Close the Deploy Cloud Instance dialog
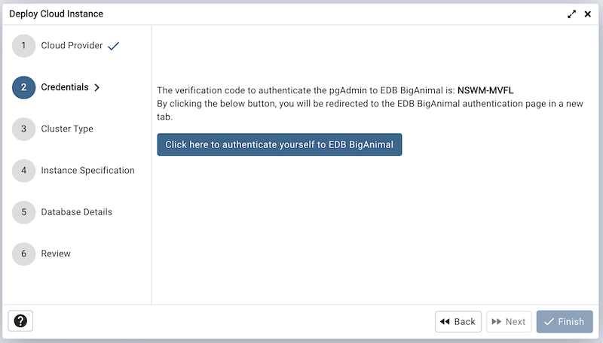The width and height of the screenshot is (603, 343). pos(587,14)
